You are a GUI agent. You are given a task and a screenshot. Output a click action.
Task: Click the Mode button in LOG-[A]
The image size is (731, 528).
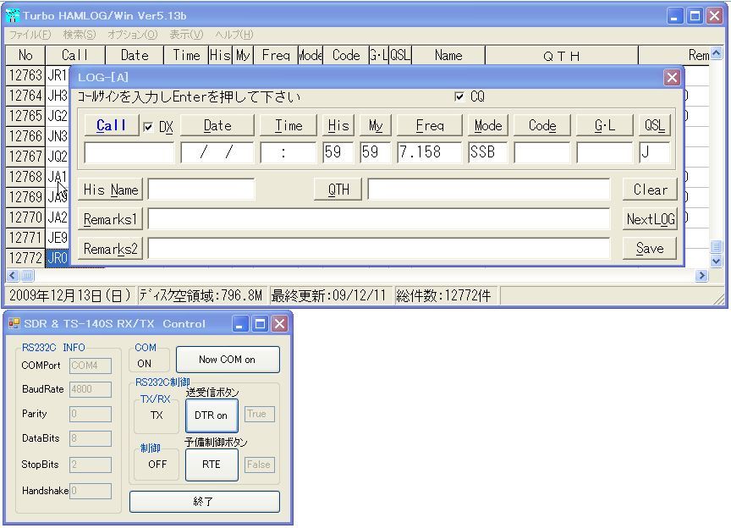click(488, 125)
